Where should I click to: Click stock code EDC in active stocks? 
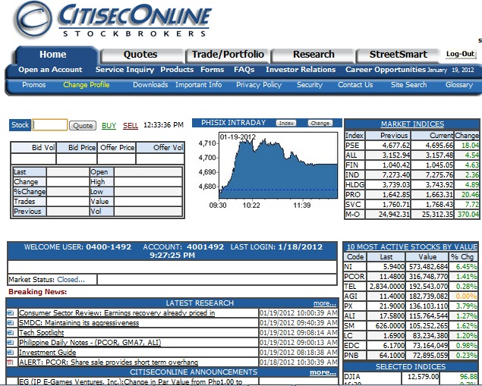[x=351, y=346]
